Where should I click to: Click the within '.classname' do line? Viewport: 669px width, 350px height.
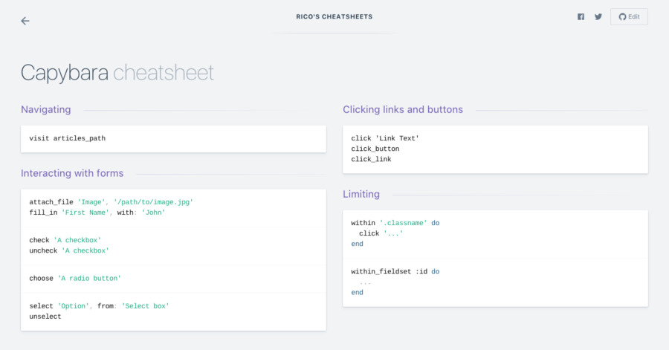coord(395,223)
